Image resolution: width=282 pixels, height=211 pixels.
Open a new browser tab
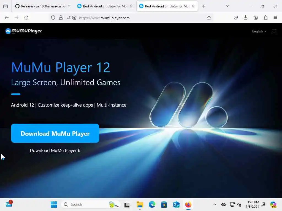204,6
